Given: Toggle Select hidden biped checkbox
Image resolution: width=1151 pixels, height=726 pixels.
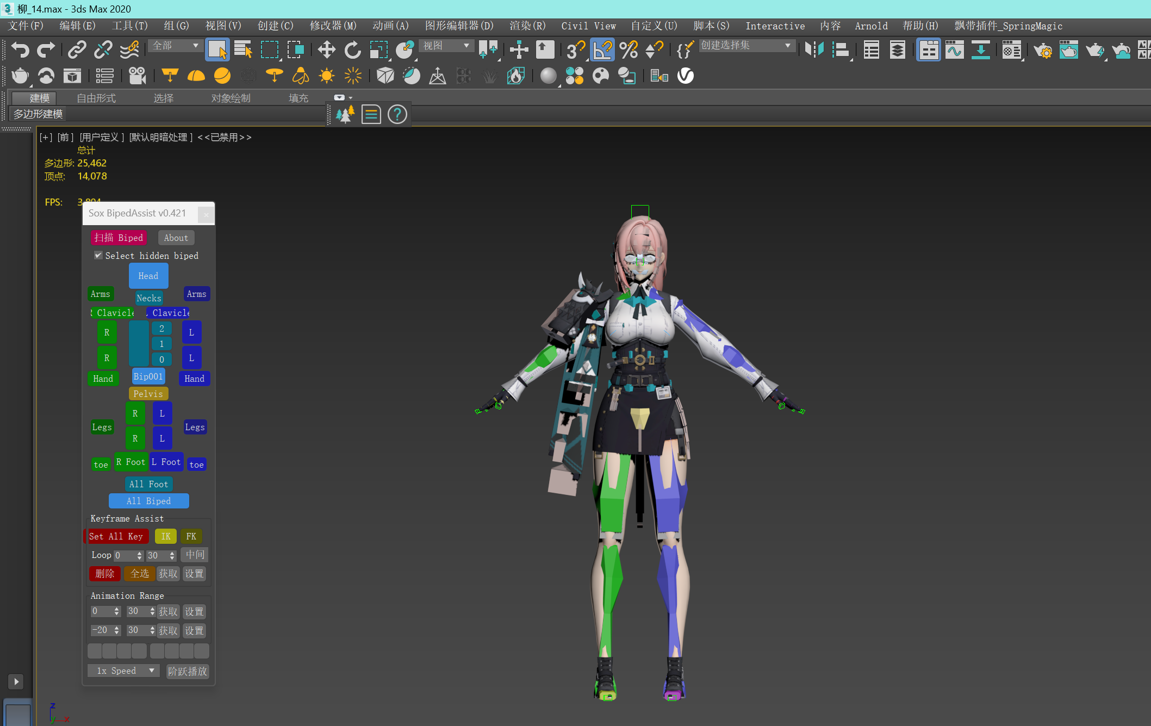Looking at the screenshot, I should coord(98,256).
